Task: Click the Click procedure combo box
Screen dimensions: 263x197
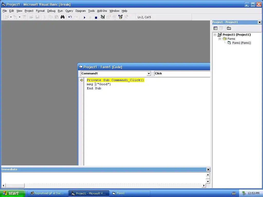Action: (x=182, y=74)
